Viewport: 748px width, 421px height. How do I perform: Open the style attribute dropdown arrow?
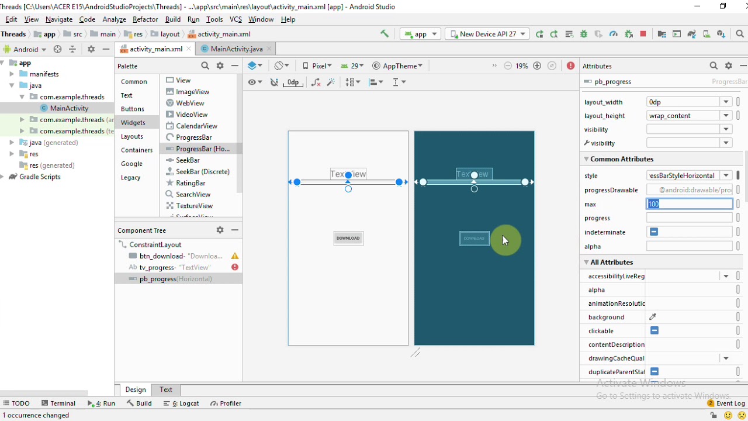[726, 175]
